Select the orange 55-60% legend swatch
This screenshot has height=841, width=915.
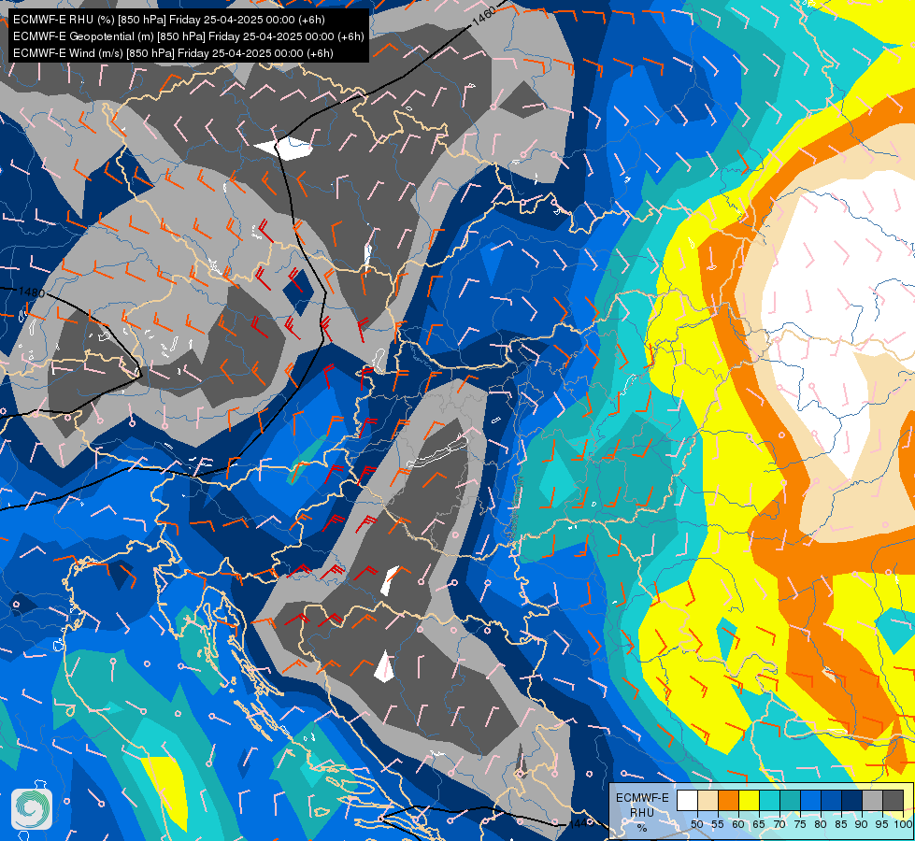(728, 800)
